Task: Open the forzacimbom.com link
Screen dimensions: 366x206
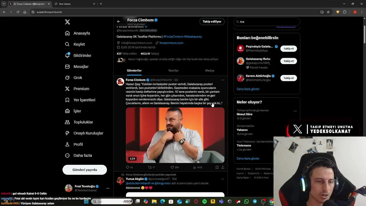Action: pyautogui.click(x=171, y=43)
